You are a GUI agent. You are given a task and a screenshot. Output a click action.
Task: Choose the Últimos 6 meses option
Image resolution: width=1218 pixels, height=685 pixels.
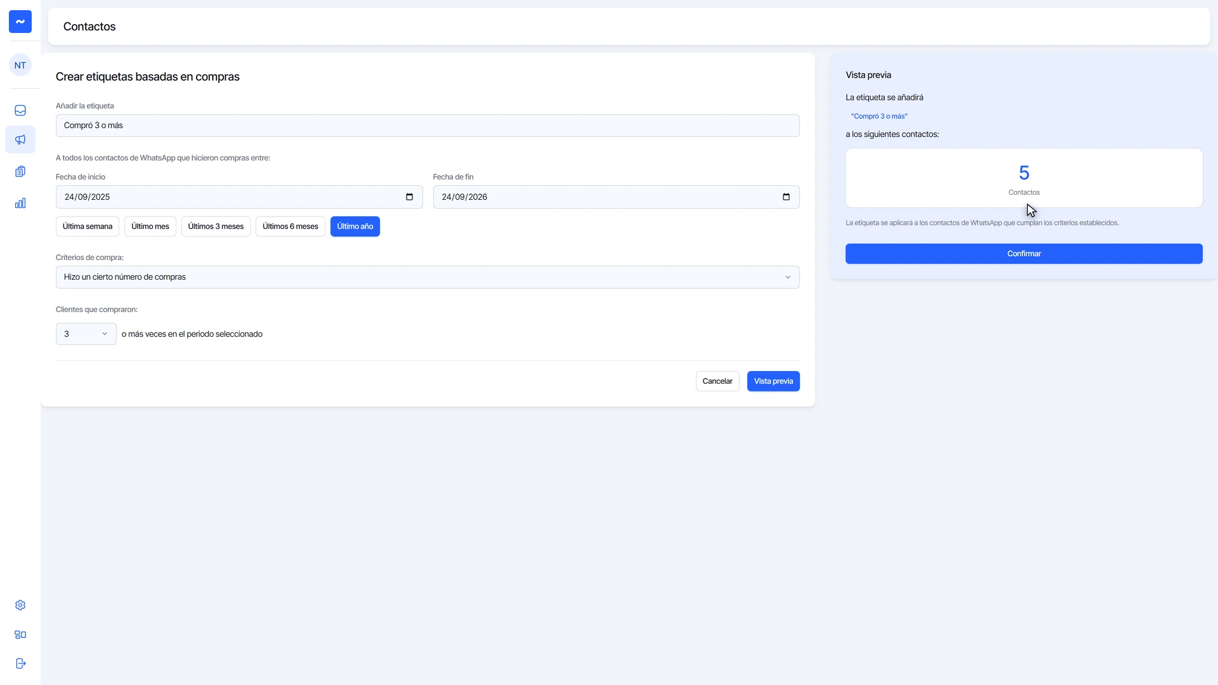291,226
